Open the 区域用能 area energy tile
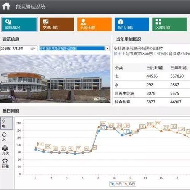The width and height of the screenshot is (190, 190). click(x=169, y=24)
